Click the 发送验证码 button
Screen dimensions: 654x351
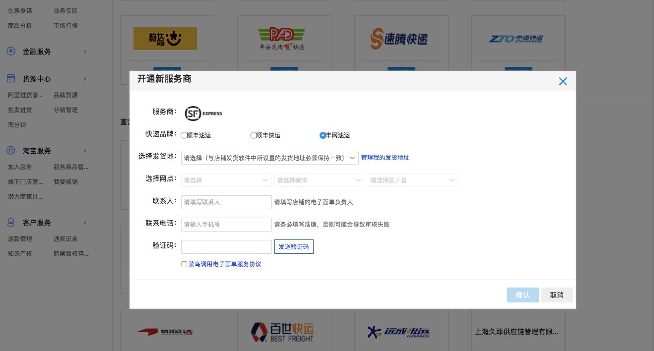[294, 246]
